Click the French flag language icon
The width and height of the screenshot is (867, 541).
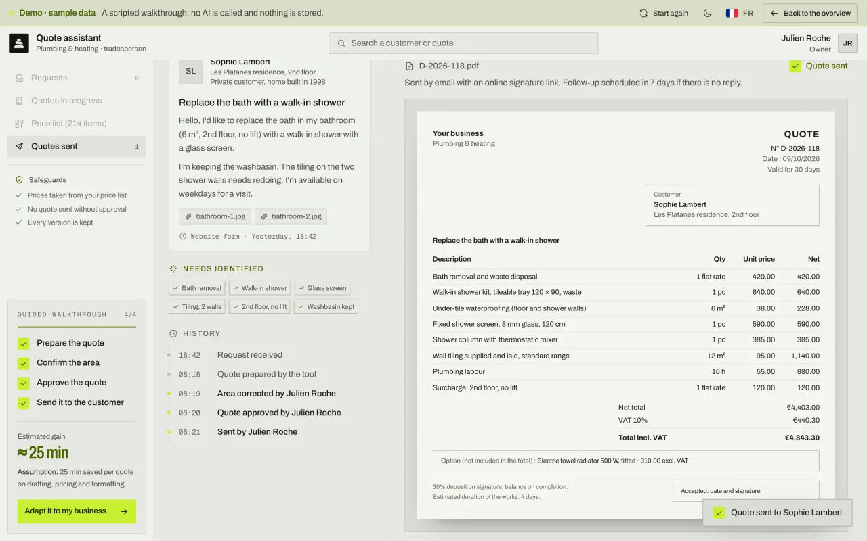click(732, 13)
